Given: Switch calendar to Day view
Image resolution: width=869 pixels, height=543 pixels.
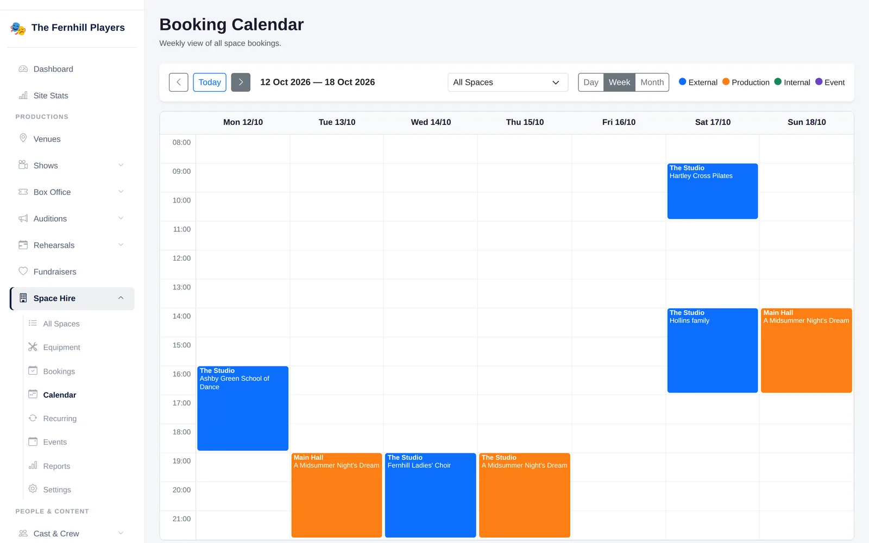Looking at the screenshot, I should (x=591, y=83).
